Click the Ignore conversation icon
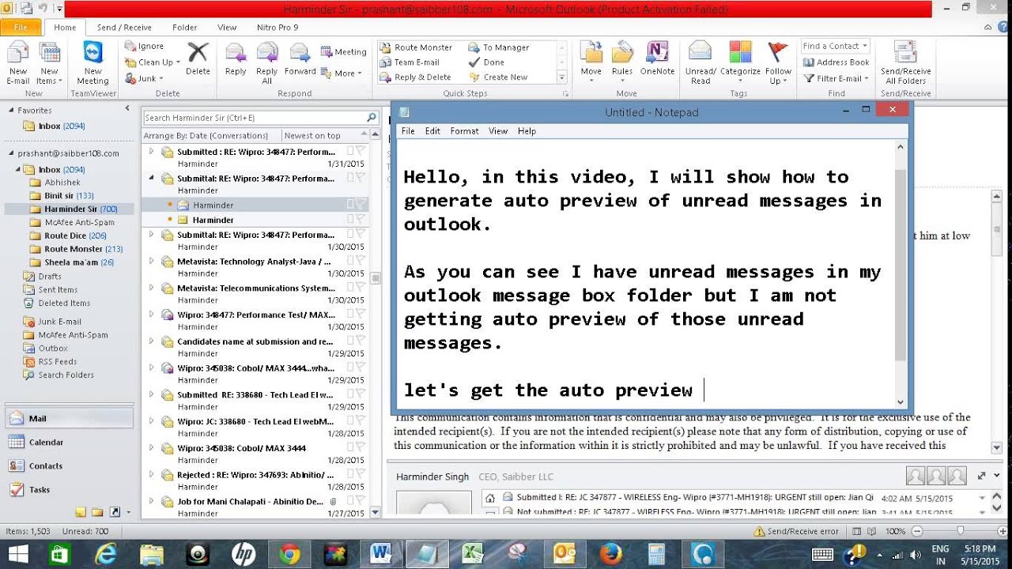The width and height of the screenshot is (1012, 569). (130, 46)
